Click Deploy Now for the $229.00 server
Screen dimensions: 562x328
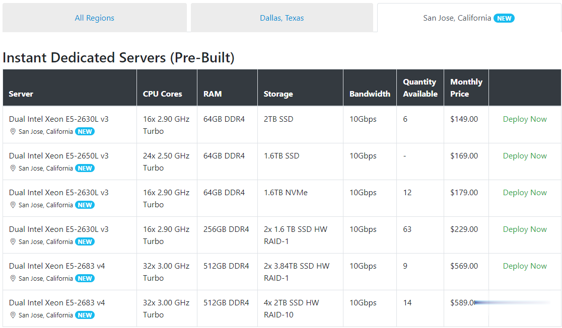[525, 229]
